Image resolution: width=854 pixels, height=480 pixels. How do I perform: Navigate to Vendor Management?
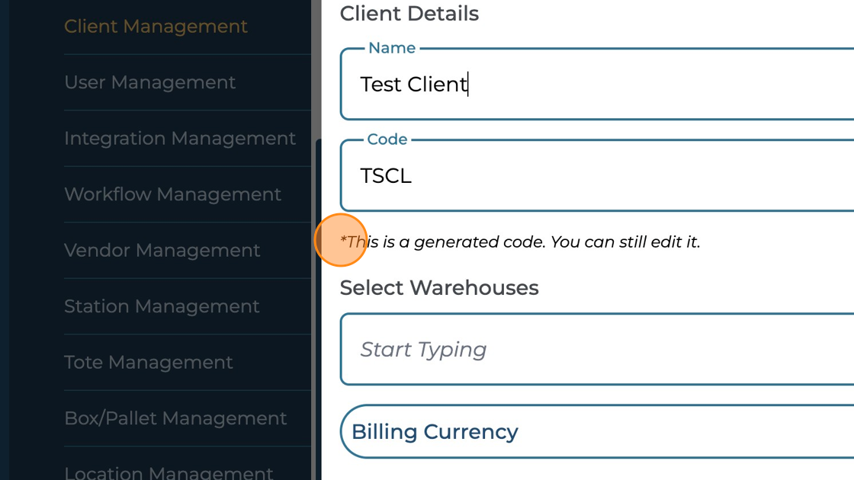162,251
